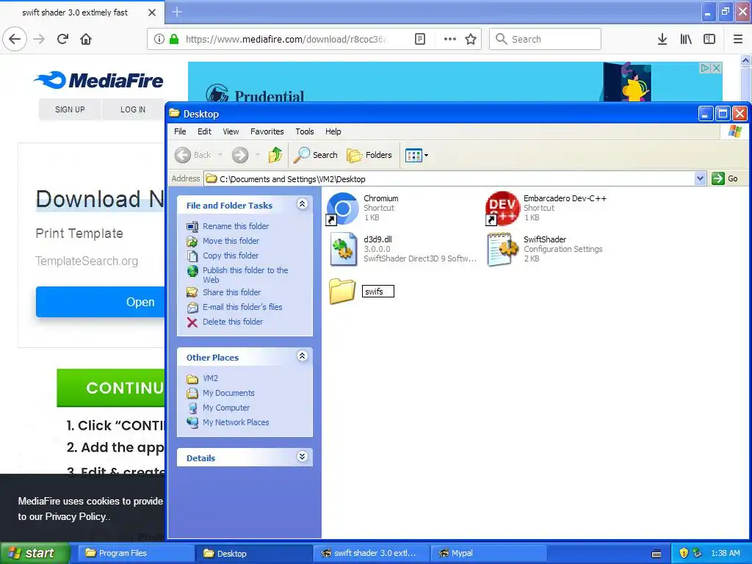
Task: Click the Go button
Action: coord(725,178)
